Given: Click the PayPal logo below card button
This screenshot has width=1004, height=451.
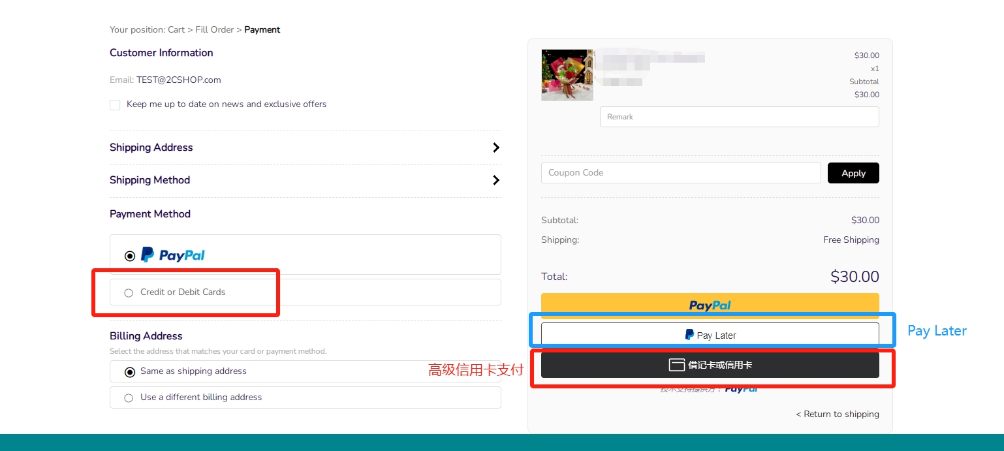Looking at the screenshot, I should click(742, 389).
